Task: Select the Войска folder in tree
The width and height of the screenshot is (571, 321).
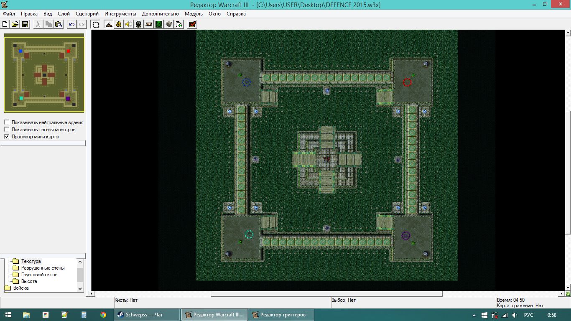Action: tap(21, 288)
